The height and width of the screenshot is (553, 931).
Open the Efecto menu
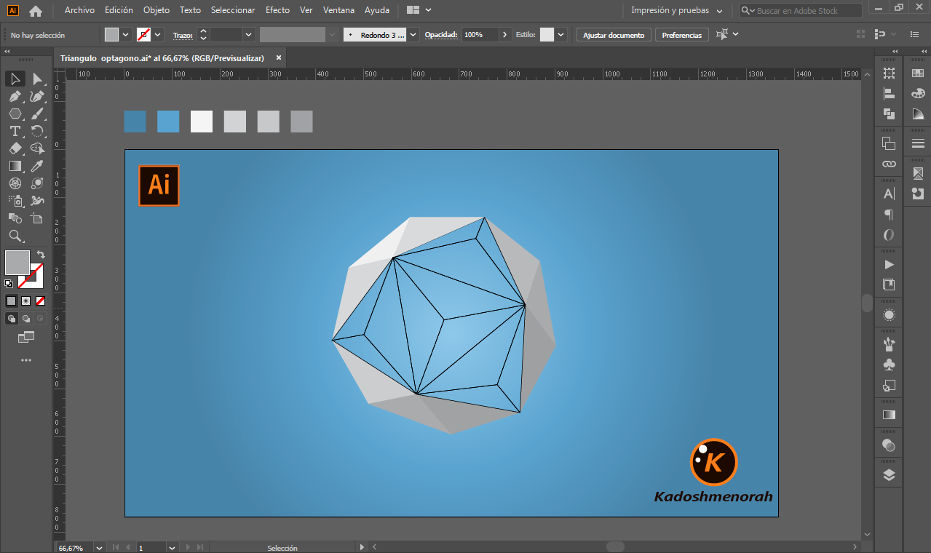click(x=277, y=10)
